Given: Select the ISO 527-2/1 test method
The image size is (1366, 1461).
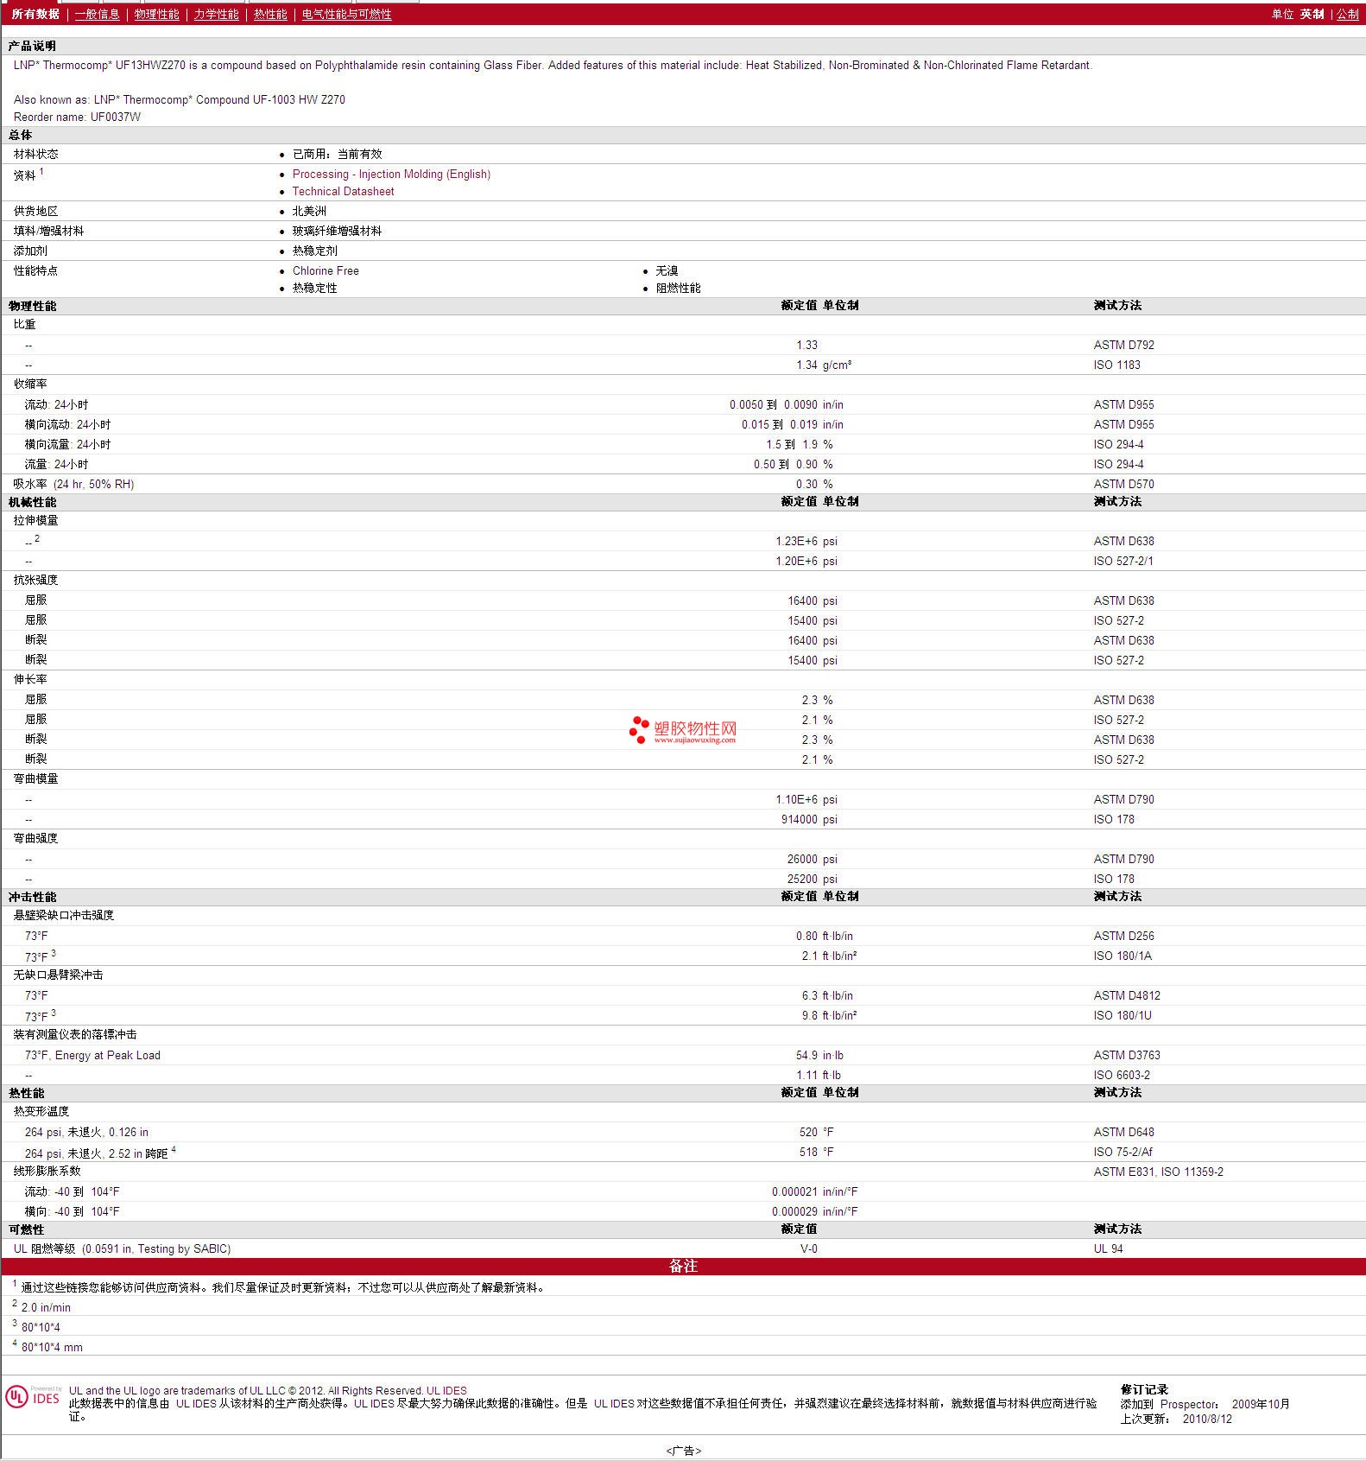Looking at the screenshot, I should 1123,561.
